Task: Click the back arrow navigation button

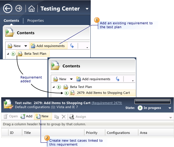Action: pos(8,9)
